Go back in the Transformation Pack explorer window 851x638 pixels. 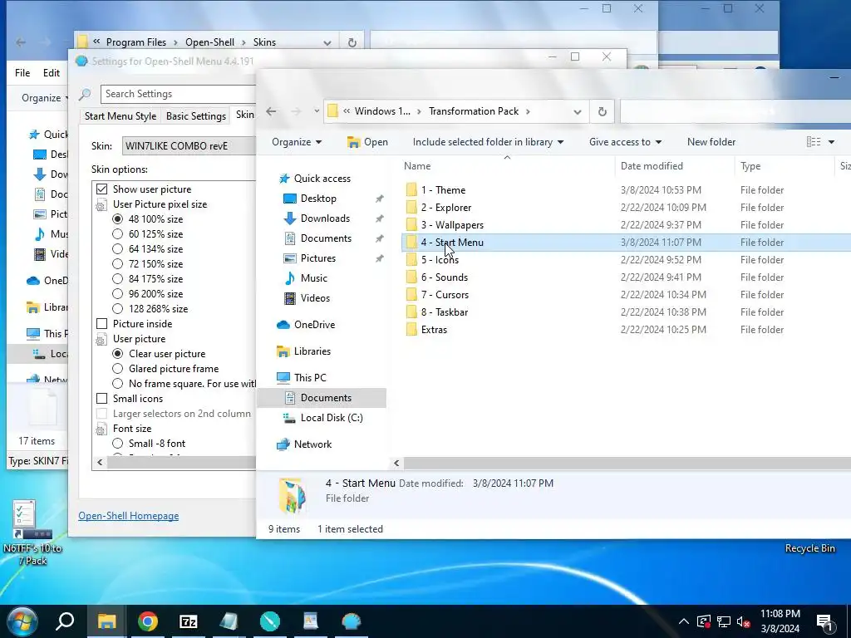[272, 112]
